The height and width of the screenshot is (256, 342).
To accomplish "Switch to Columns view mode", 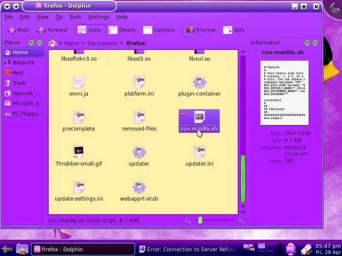I will point(159,30).
